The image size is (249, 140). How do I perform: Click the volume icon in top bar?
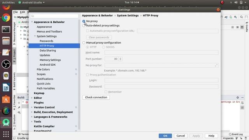236,2
